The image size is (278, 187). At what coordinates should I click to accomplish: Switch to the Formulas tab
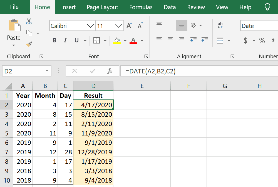[x=141, y=7]
